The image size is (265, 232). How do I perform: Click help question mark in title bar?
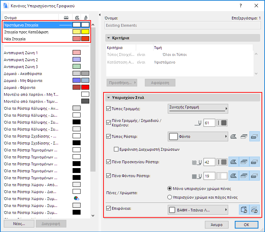coord(241,6)
